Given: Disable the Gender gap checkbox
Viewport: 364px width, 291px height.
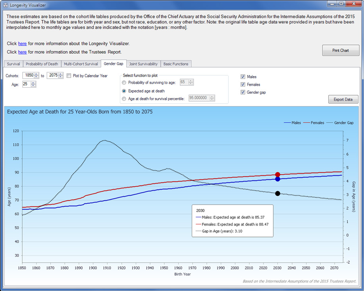Looking at the screenshot, I should [x=243, y=92].
